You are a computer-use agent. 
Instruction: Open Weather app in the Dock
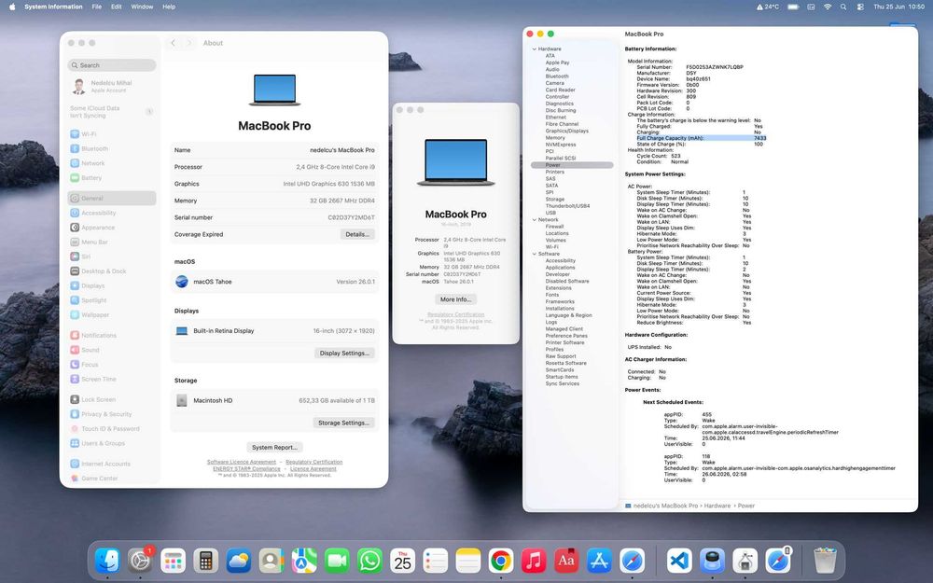click(x=239, y=561)
